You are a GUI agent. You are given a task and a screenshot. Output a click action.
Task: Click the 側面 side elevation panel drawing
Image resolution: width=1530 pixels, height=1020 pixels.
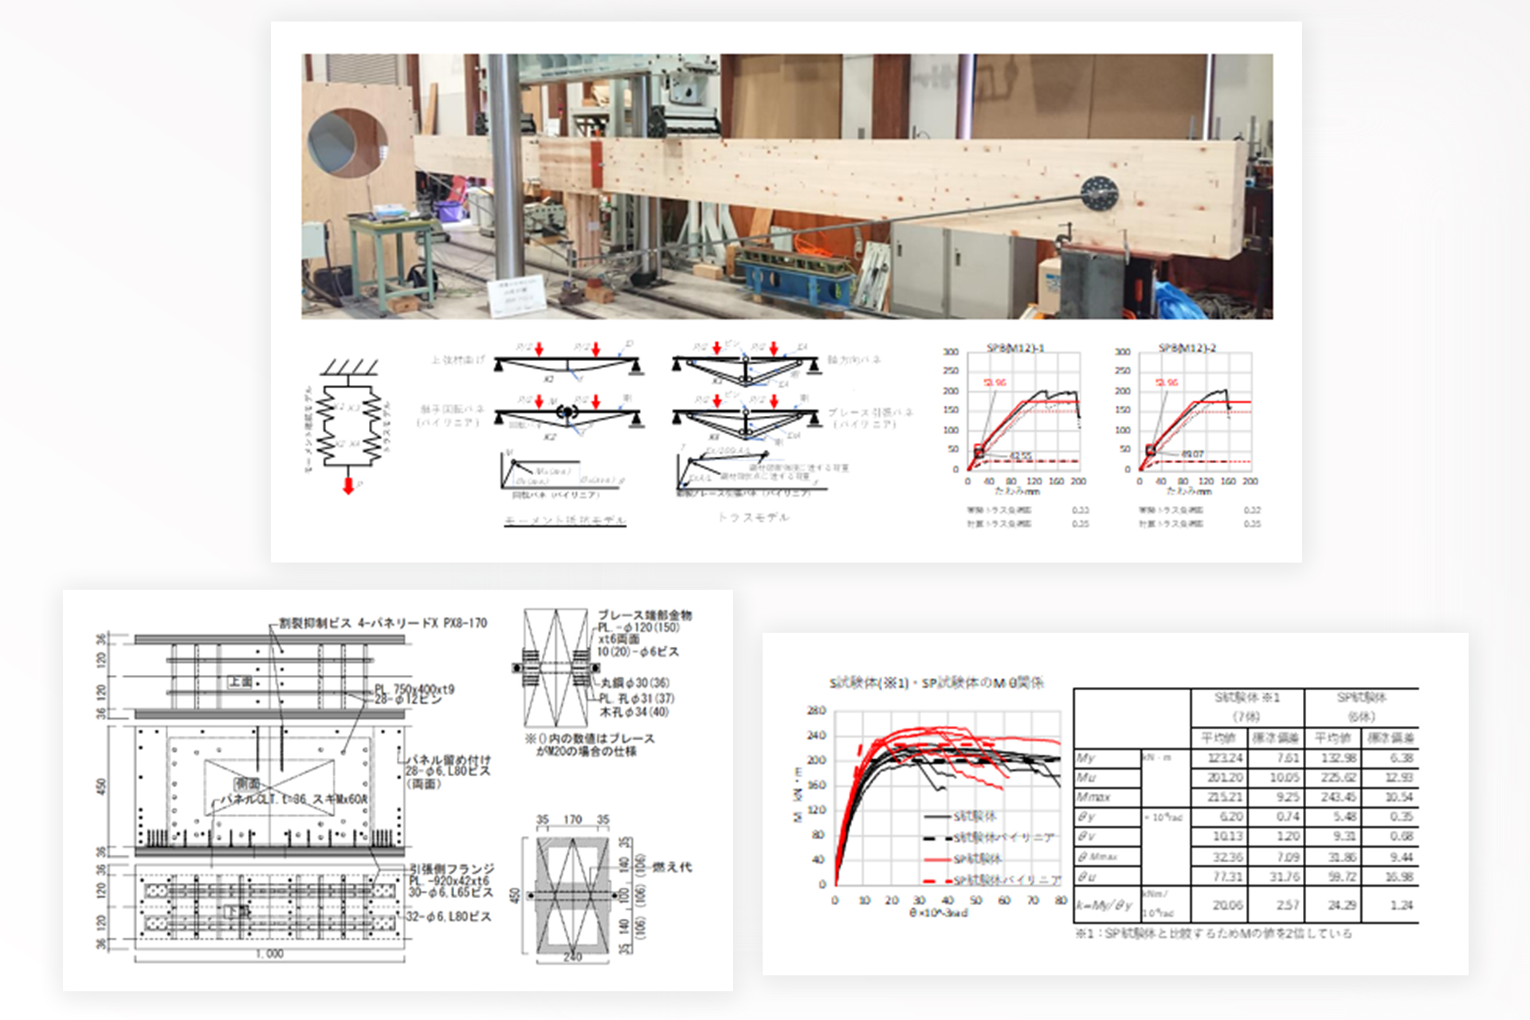269,787
